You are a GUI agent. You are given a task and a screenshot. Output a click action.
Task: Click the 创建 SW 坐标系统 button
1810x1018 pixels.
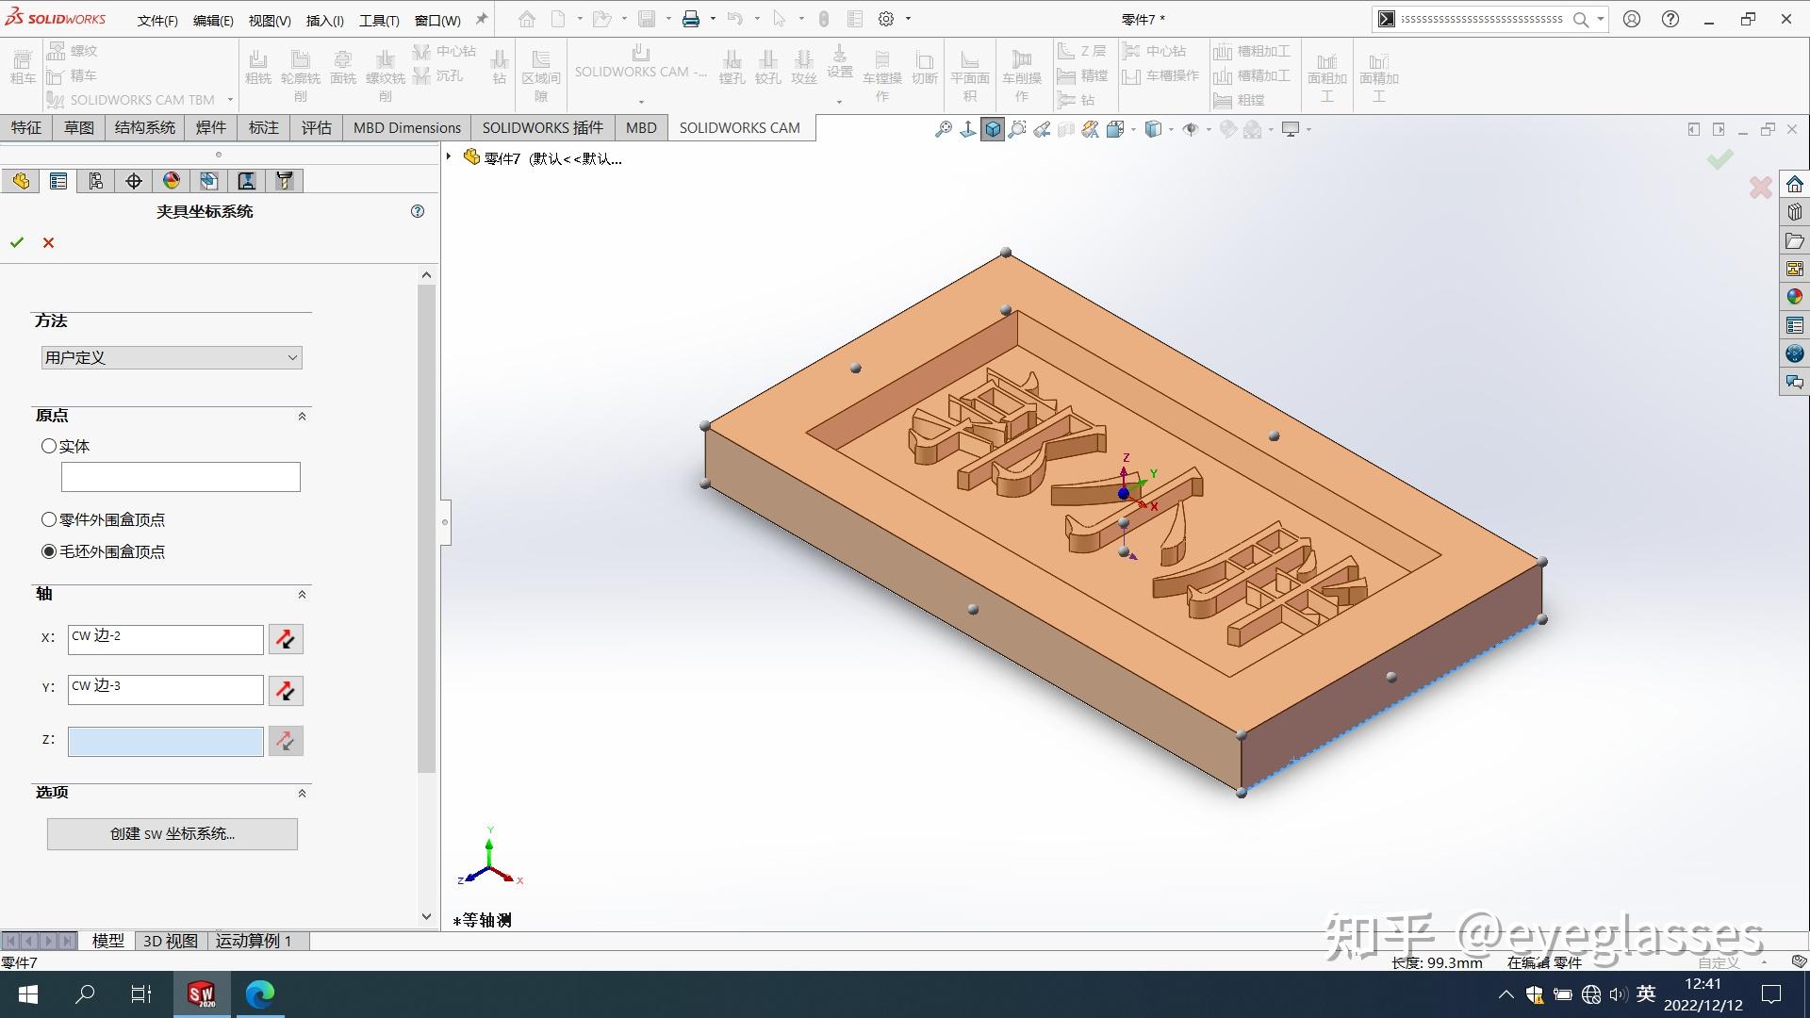coord(172,833)
